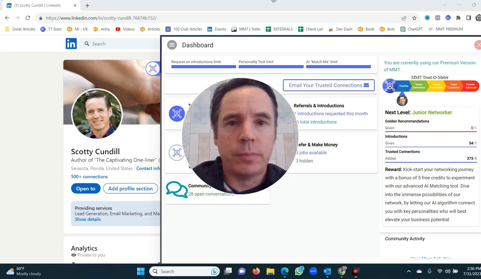This screenshot has height=279, width=481.
Task: Open the Great Articles bookmark folder
Action: (20, 29)
